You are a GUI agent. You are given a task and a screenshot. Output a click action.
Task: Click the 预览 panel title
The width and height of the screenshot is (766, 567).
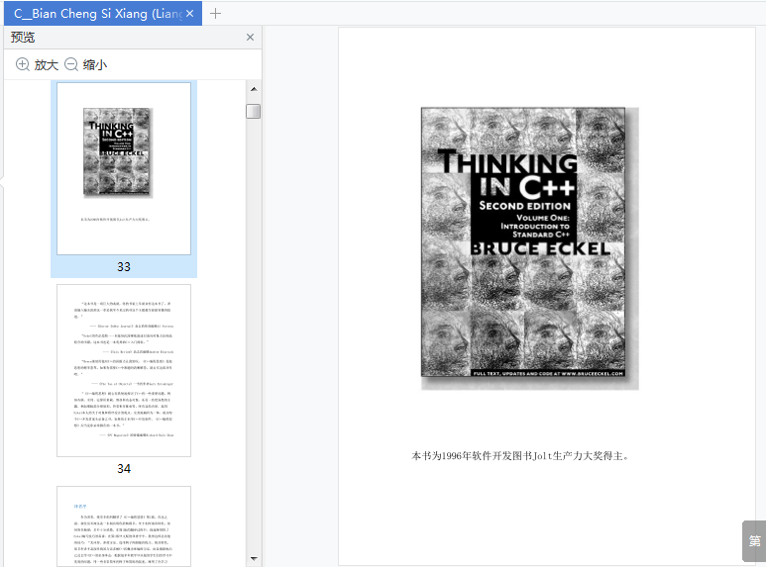pos(23,37)
